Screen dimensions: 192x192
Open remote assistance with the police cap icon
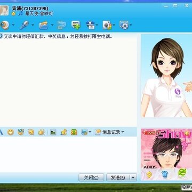90,25
